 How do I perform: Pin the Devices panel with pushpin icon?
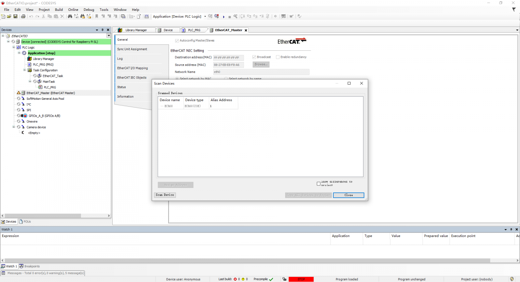click(102, 30)
